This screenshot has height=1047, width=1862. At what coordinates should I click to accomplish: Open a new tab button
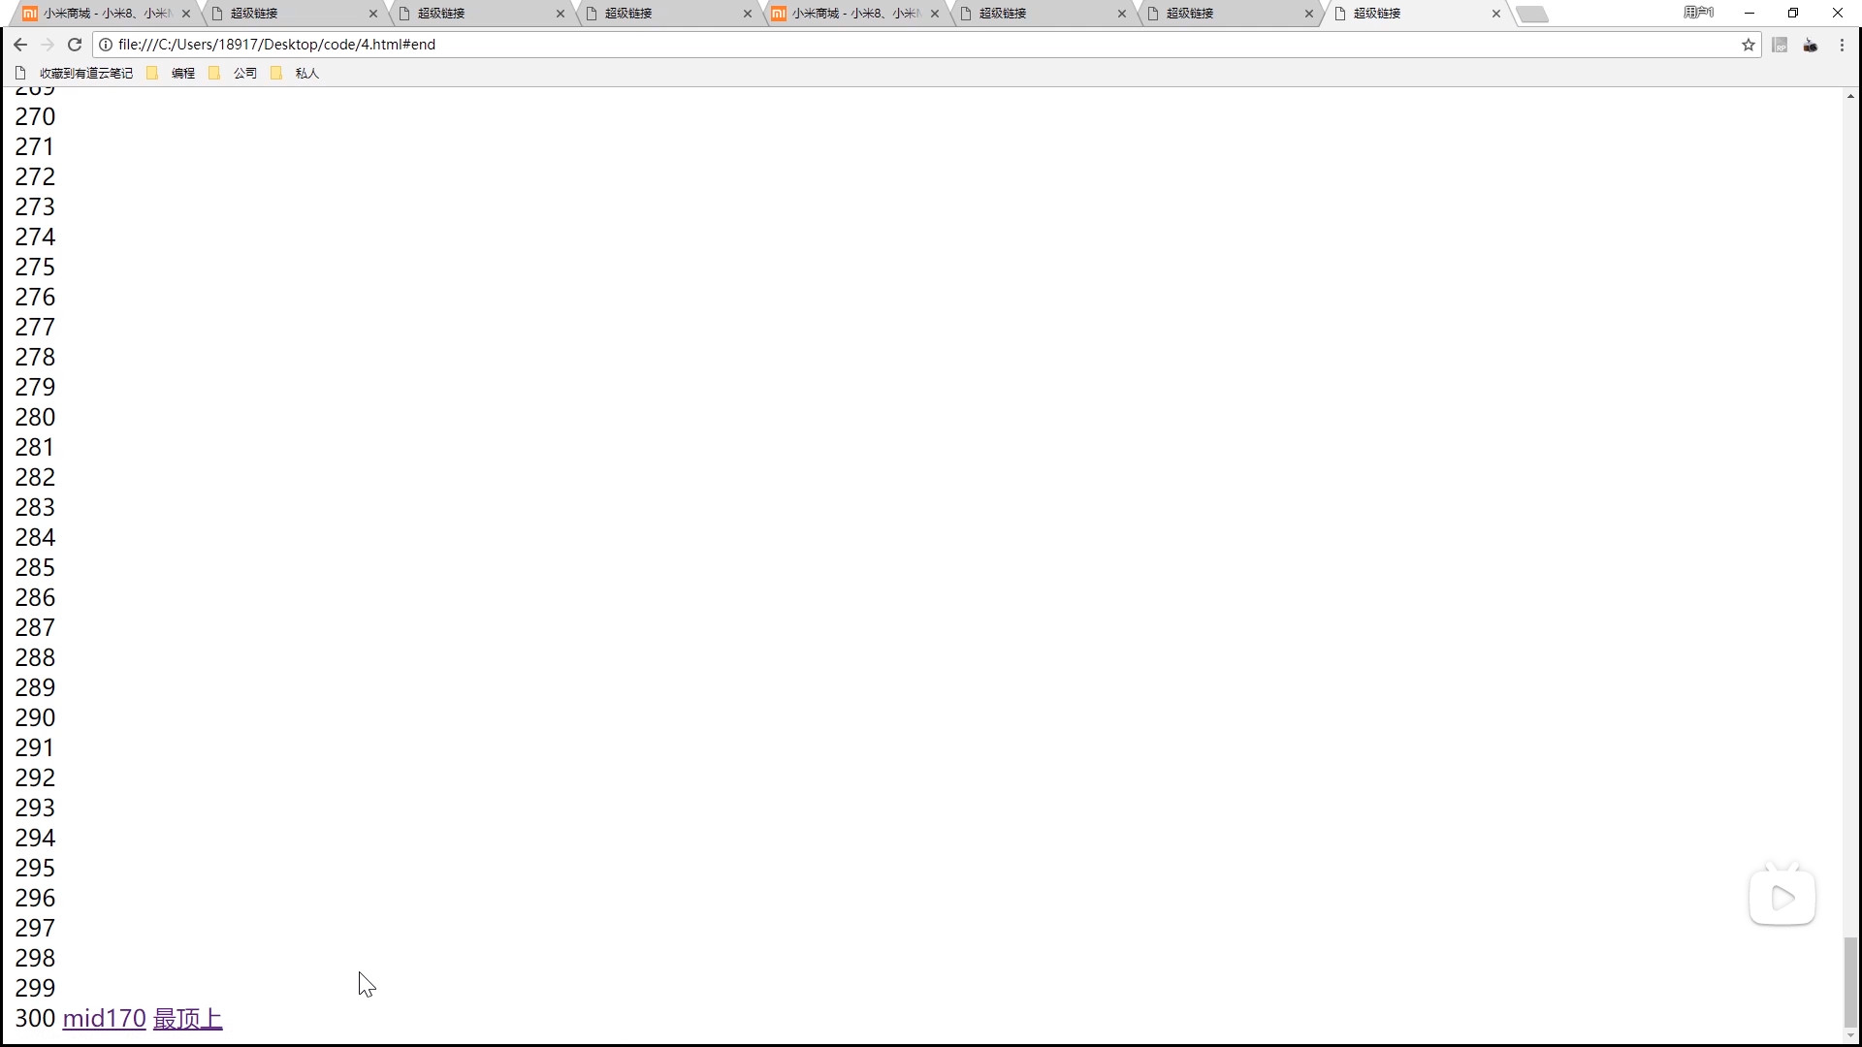pyautogui.click(x=1532, y=14)
